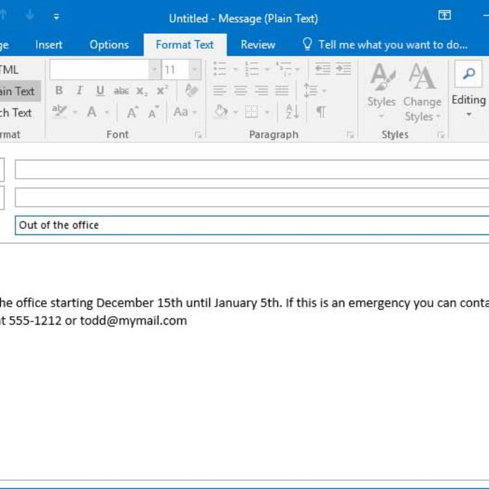The height and width of the screenshot is (489, 489).
Task: Open the font size dropdown
Action: click(x=195, y=69)
